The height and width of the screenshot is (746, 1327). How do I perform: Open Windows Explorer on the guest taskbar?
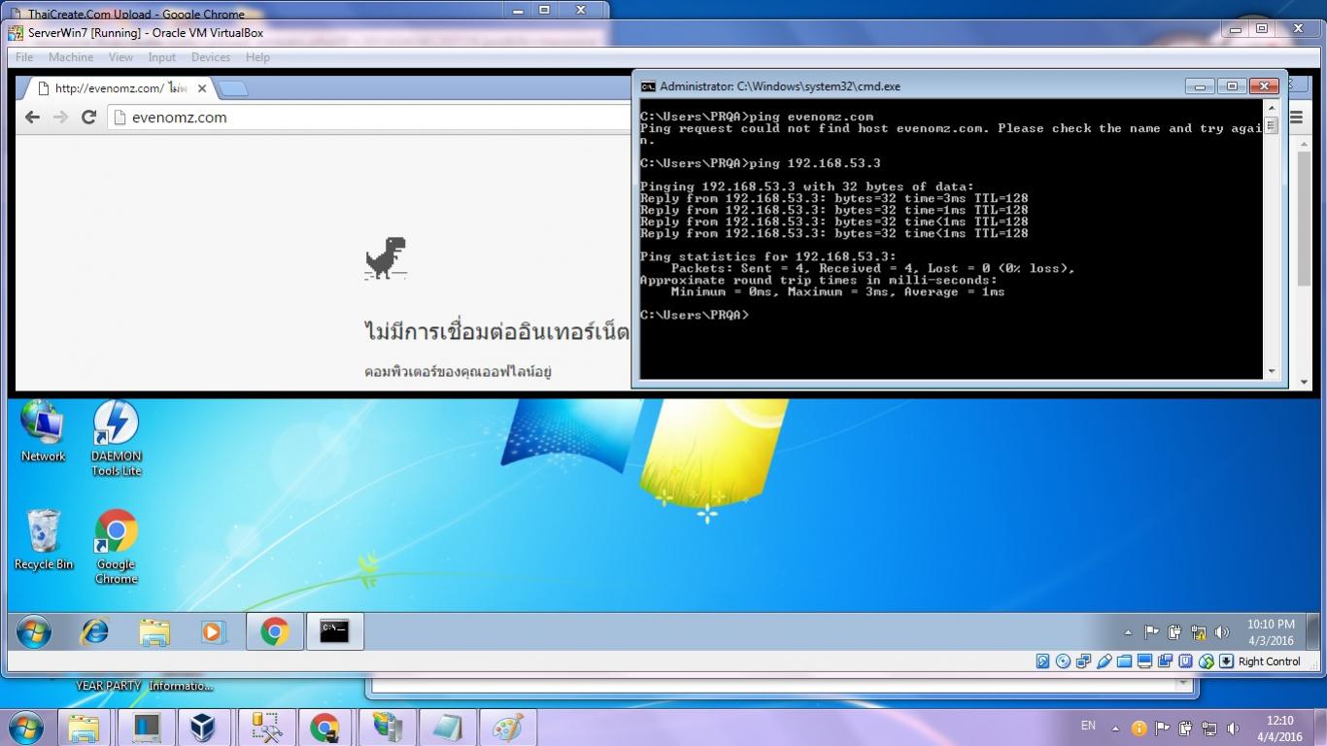tap(153, 632)
